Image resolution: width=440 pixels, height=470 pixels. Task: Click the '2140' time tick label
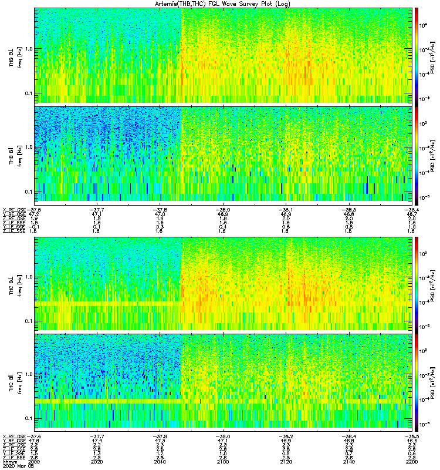coord(349,462)
